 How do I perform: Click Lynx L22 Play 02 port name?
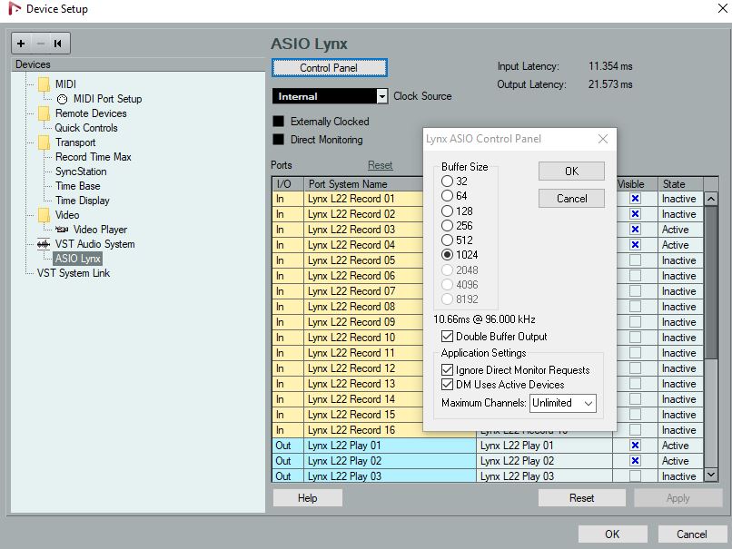click(344, 461)
